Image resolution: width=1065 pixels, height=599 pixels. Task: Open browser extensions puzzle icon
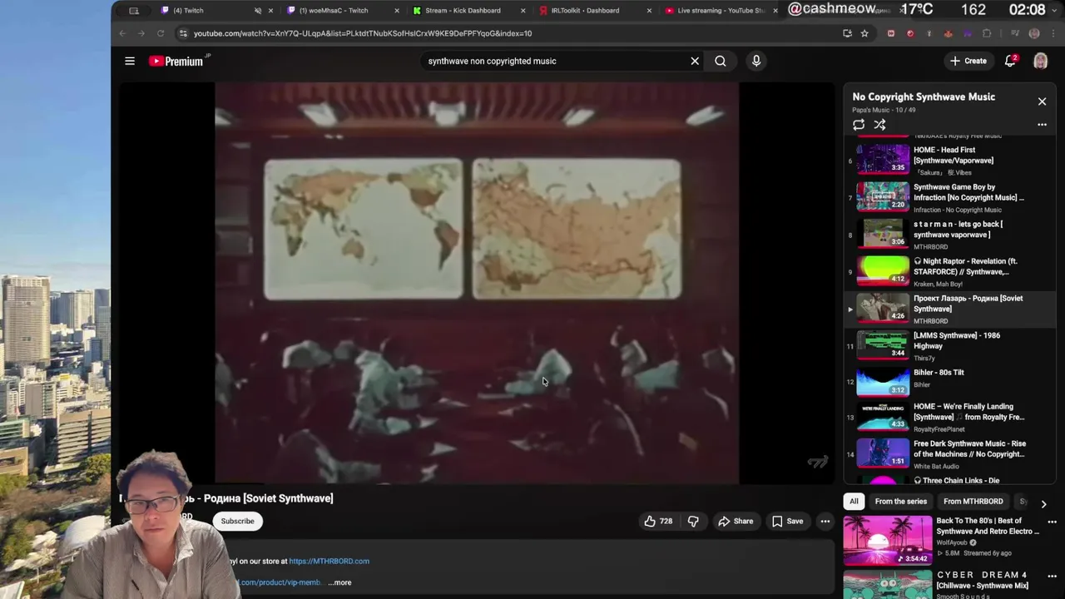click(x=987, y=33)
